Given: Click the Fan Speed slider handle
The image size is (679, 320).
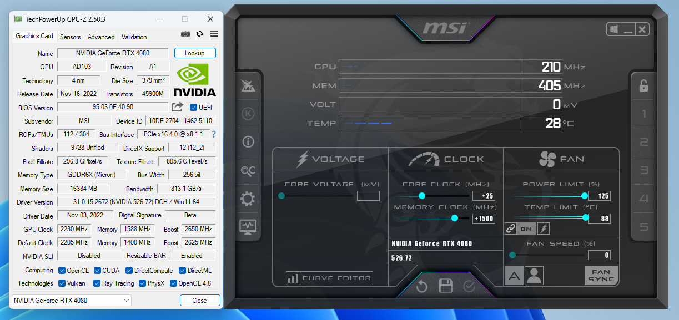Looking at the screenshot, I should click(x=512, y=255).
